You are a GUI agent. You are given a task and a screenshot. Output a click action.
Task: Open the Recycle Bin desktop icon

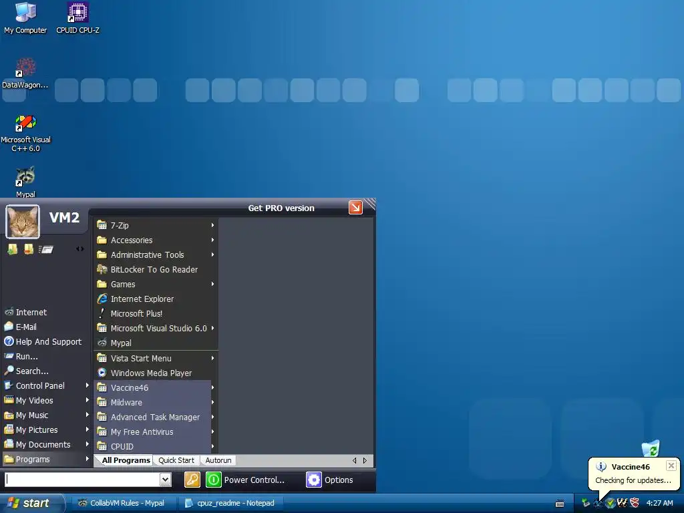651,448
